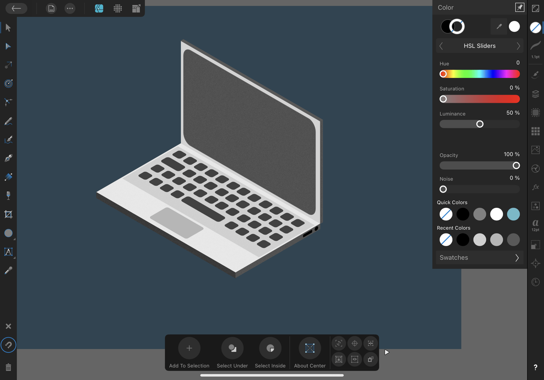Activate the gradient Fill tool

click(8, 177)
